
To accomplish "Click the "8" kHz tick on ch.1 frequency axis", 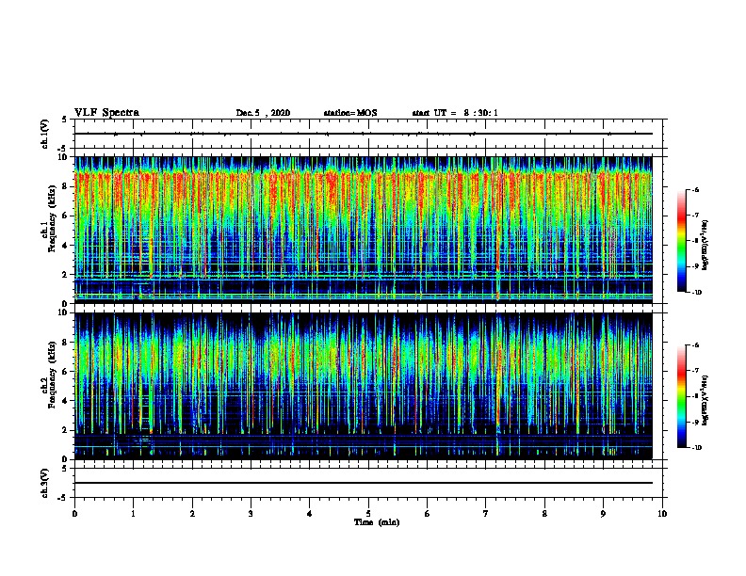I will click(65, 186).
